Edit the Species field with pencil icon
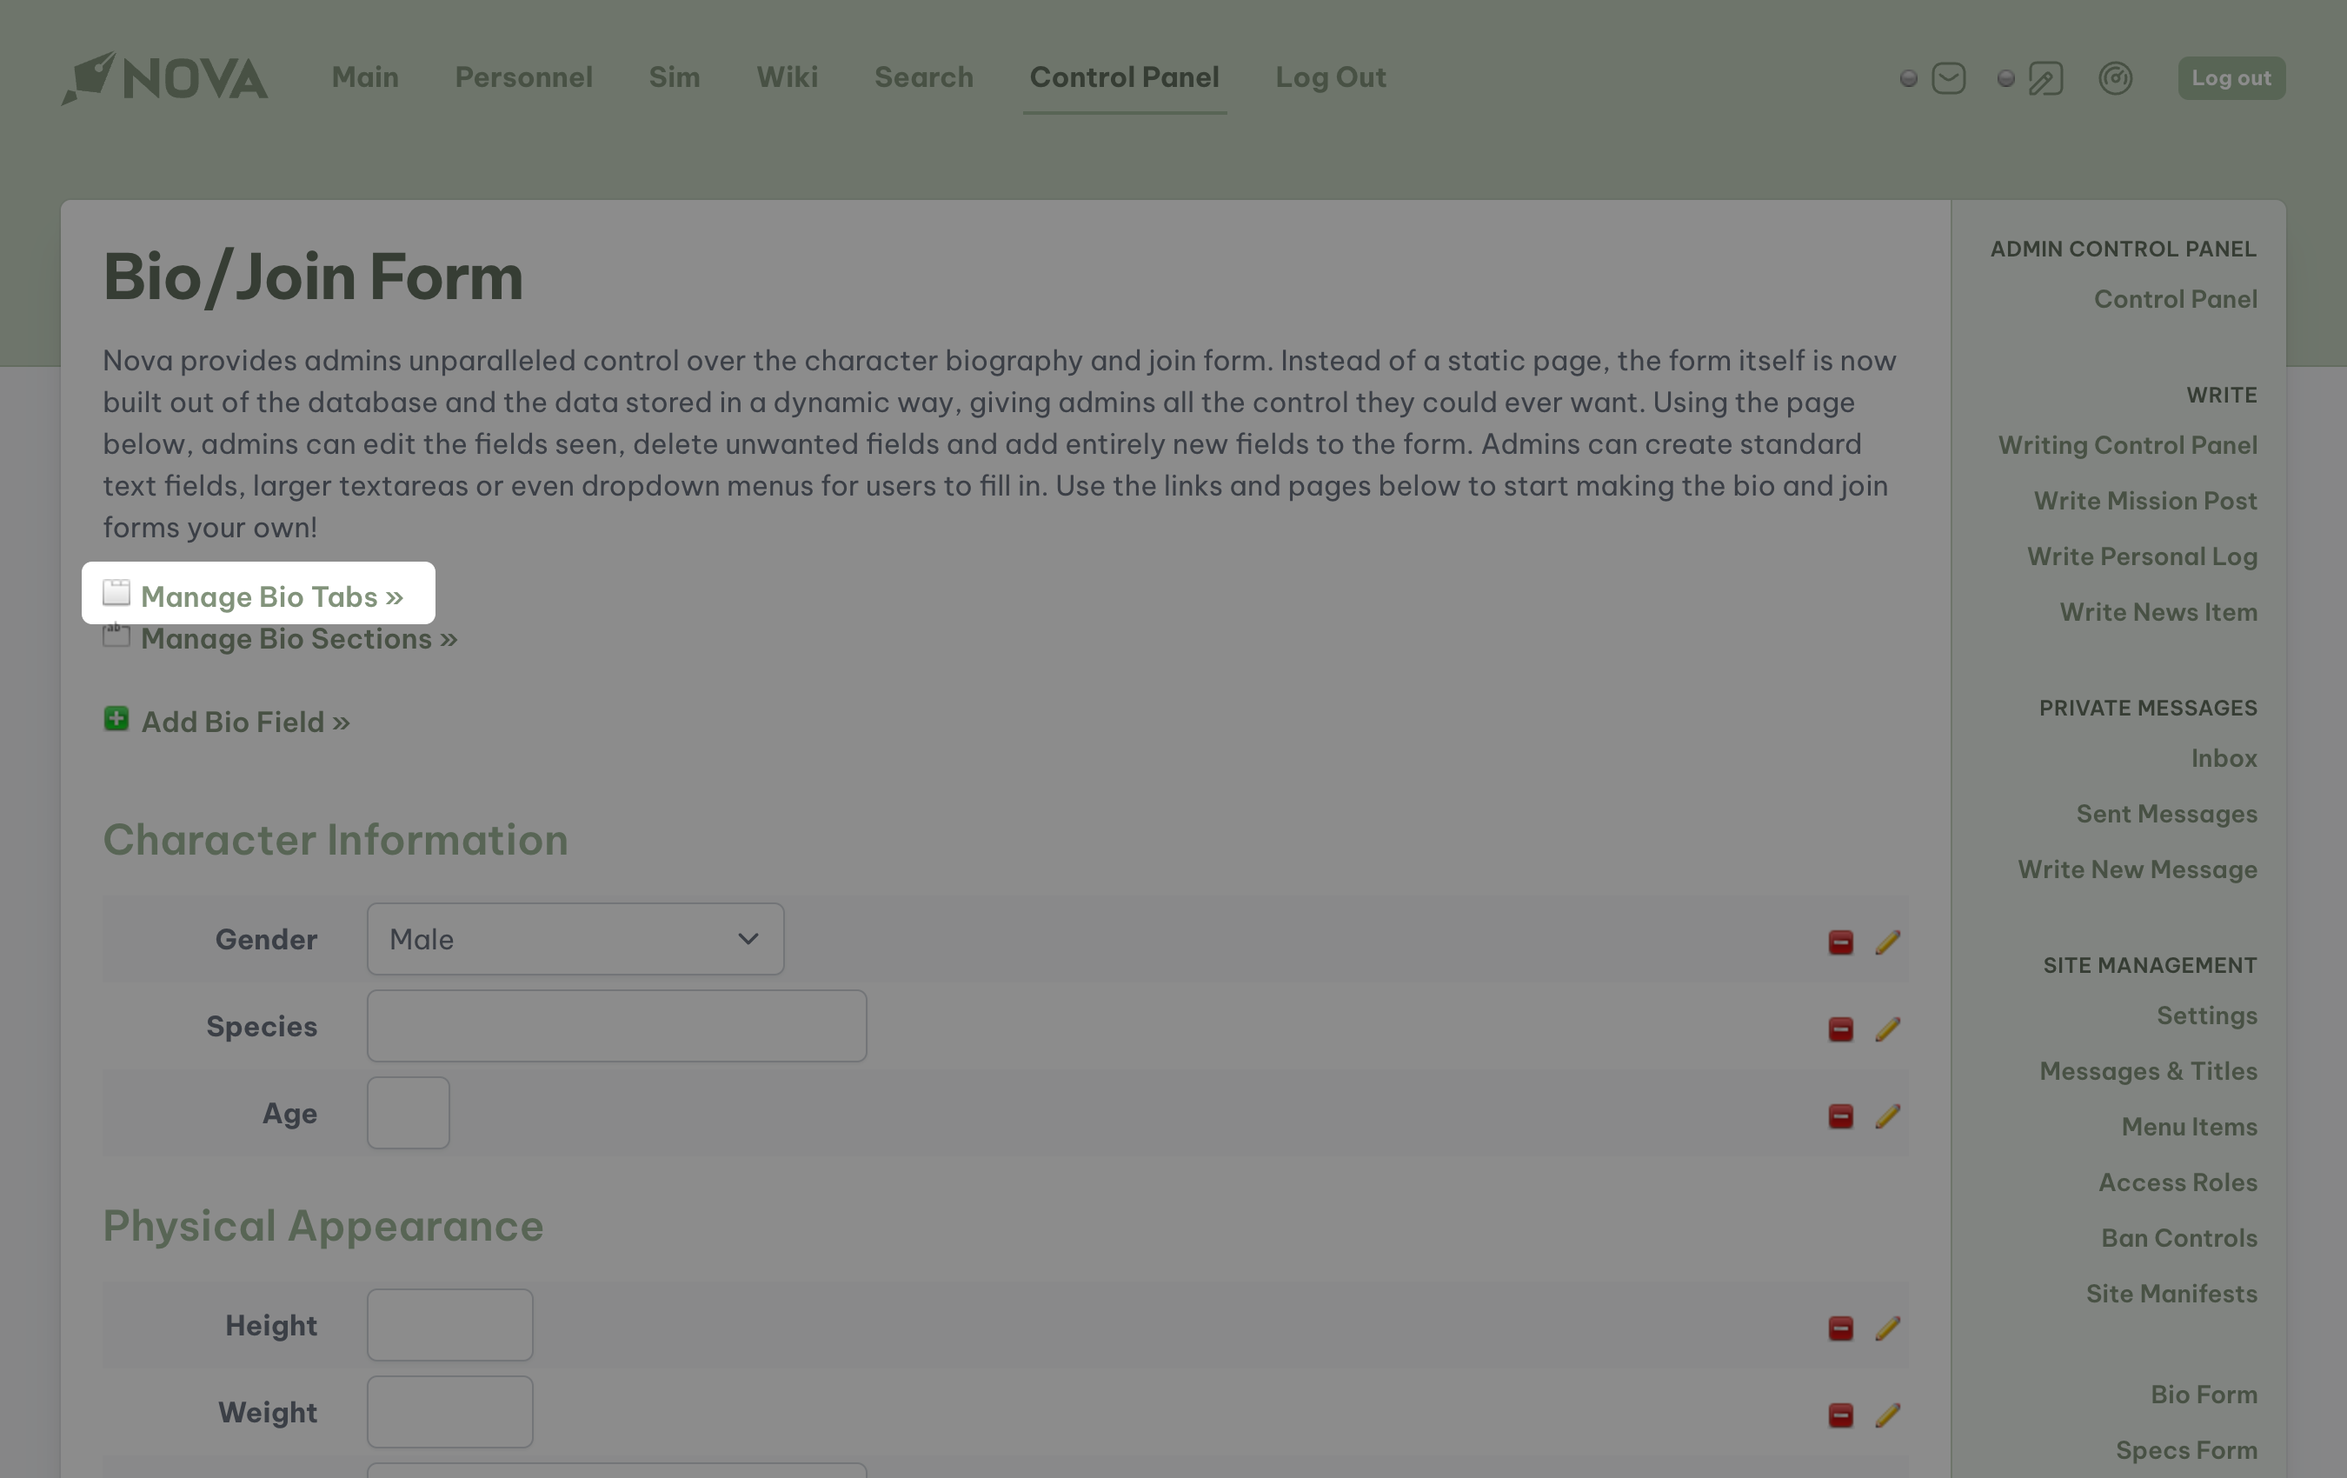This screenshot has height=1478, width=2347. click(1888, 1029)
